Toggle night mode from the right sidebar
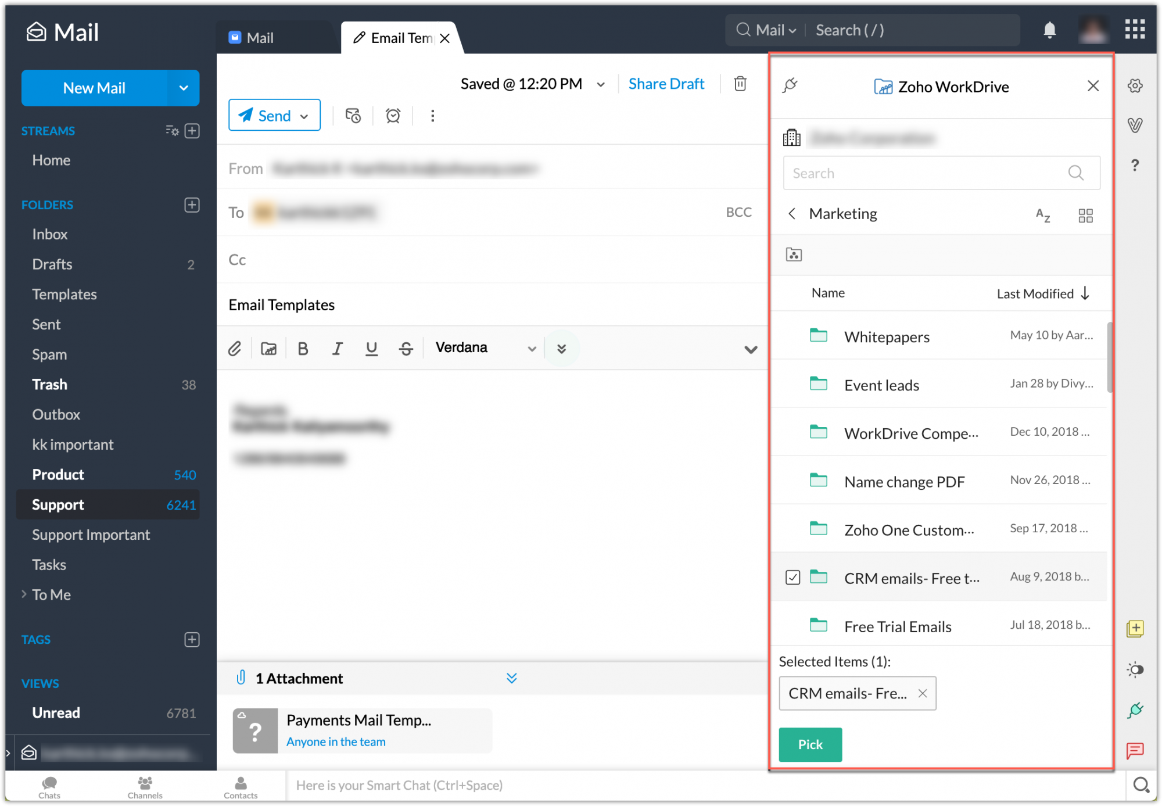The image size is (1162, 806). click(1135, 669)
